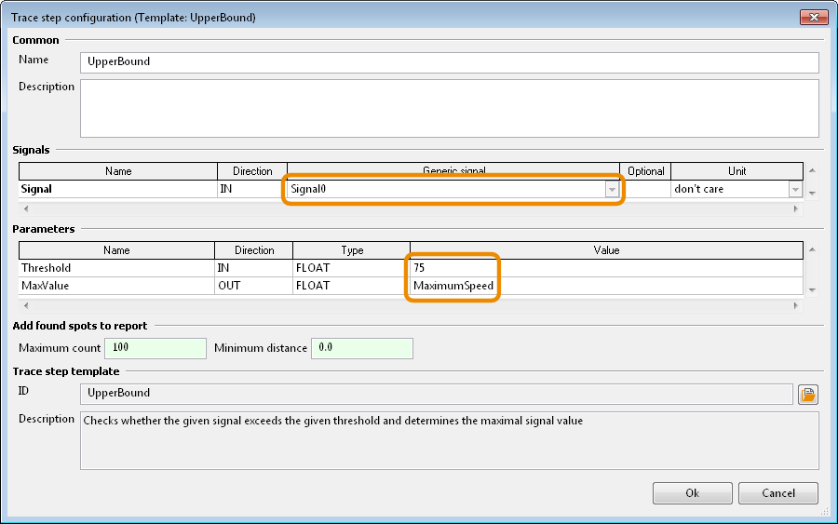This screenshot has height=524, width=838.
Task: Click the Direction column header in Parameters table
Action: (254, 250)
